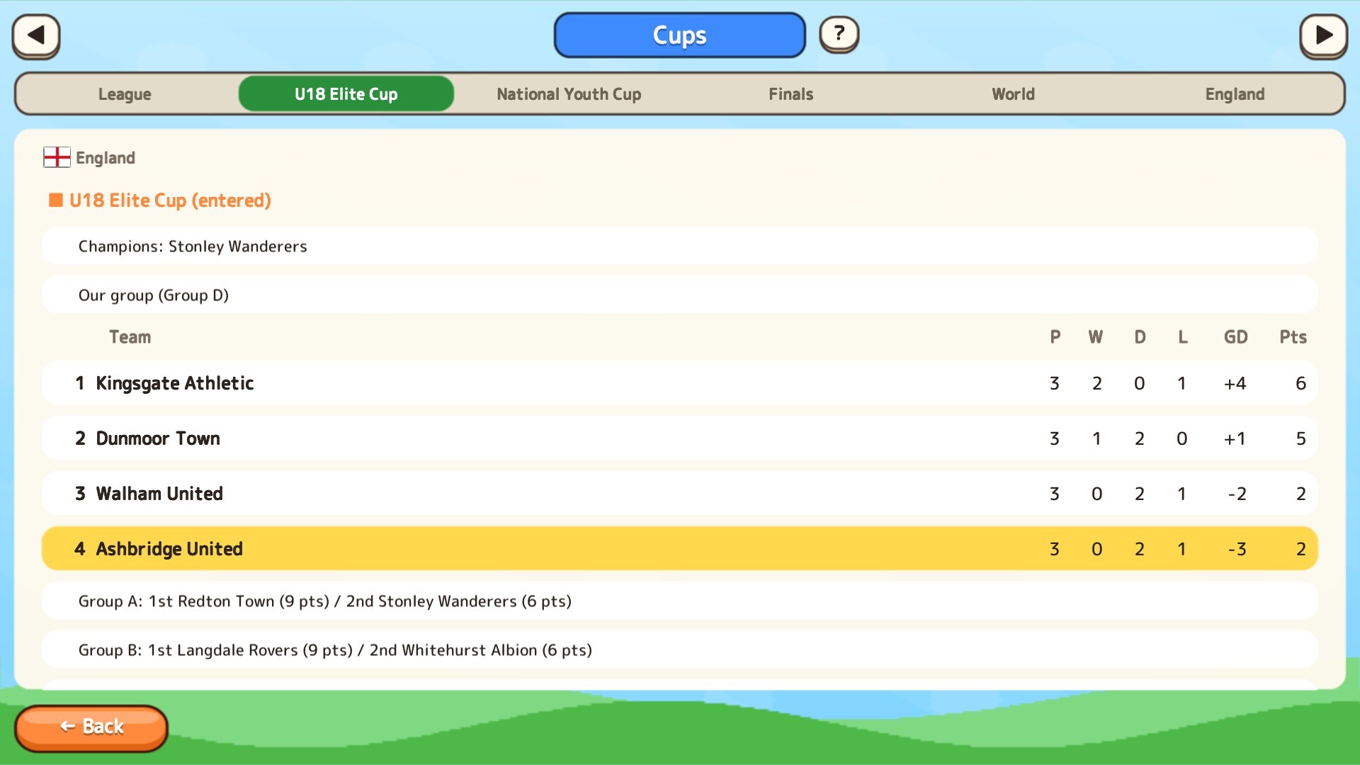Click the left arrow navigation button
This screenshot has height=765, width=1360.
click(36, 35)
